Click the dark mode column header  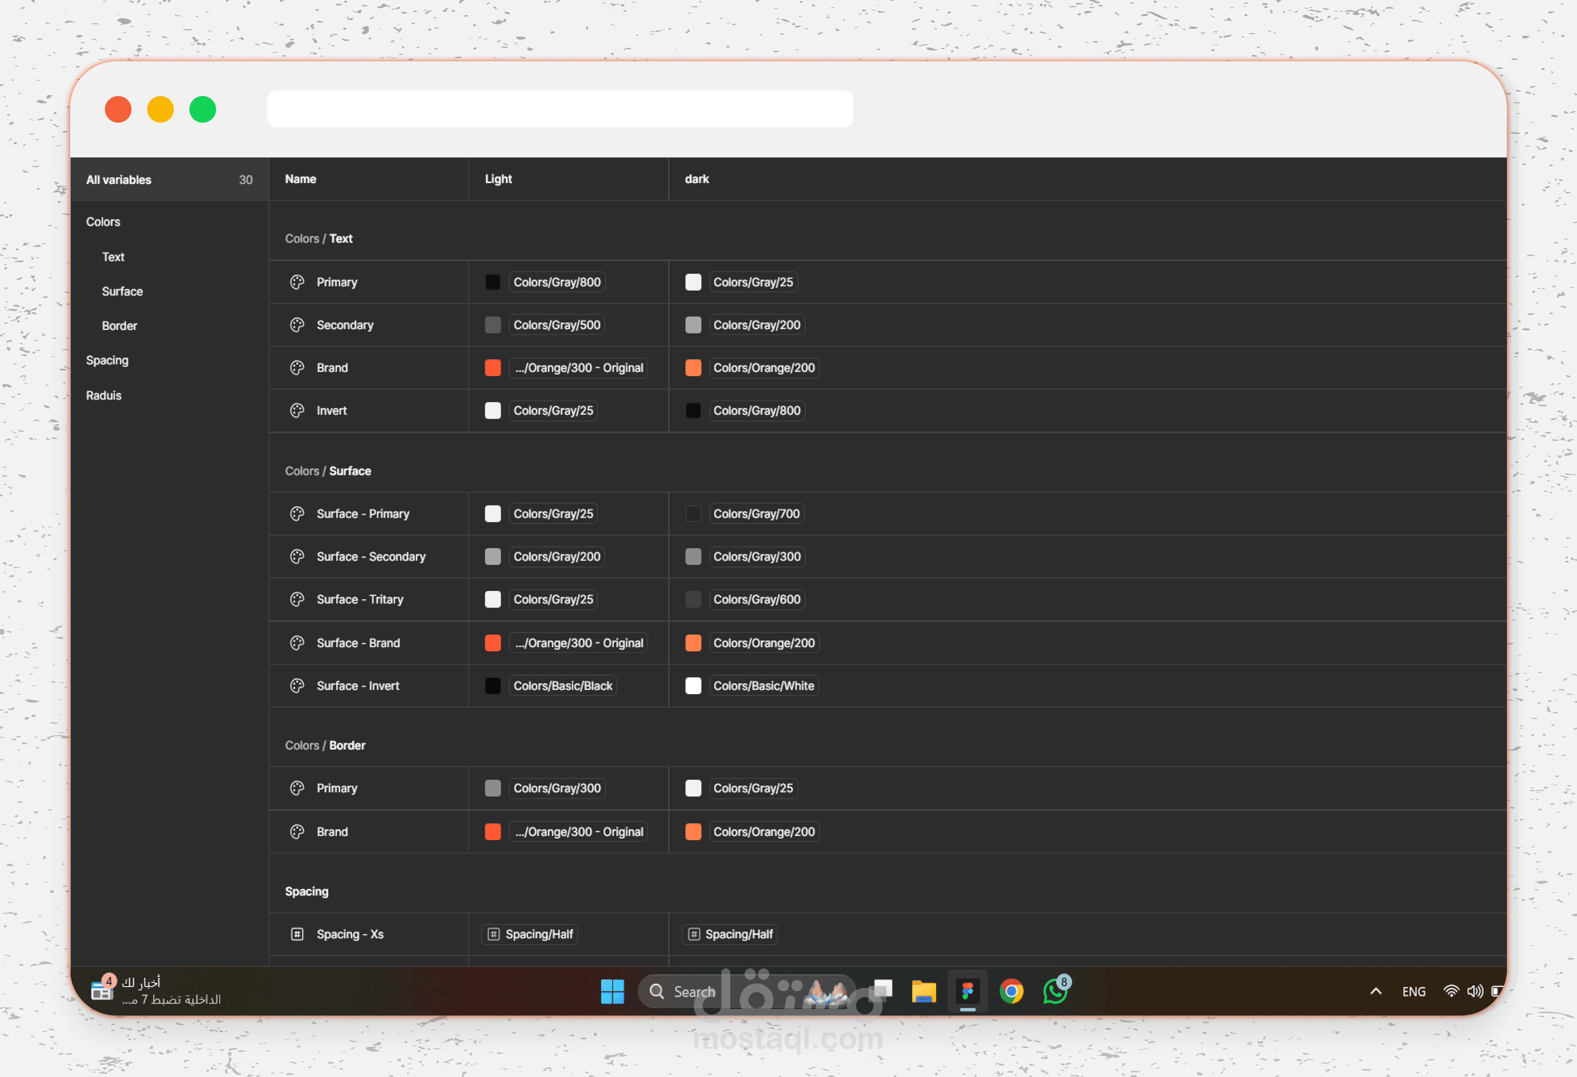pyautogui.click(x=697, y=179)
